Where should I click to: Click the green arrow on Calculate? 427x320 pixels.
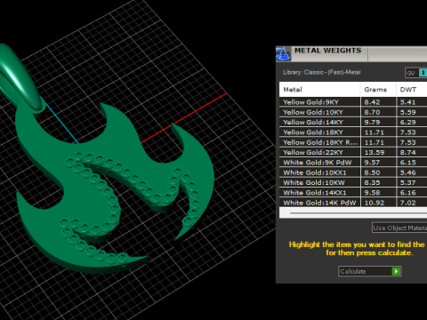[x=396, y=271]
